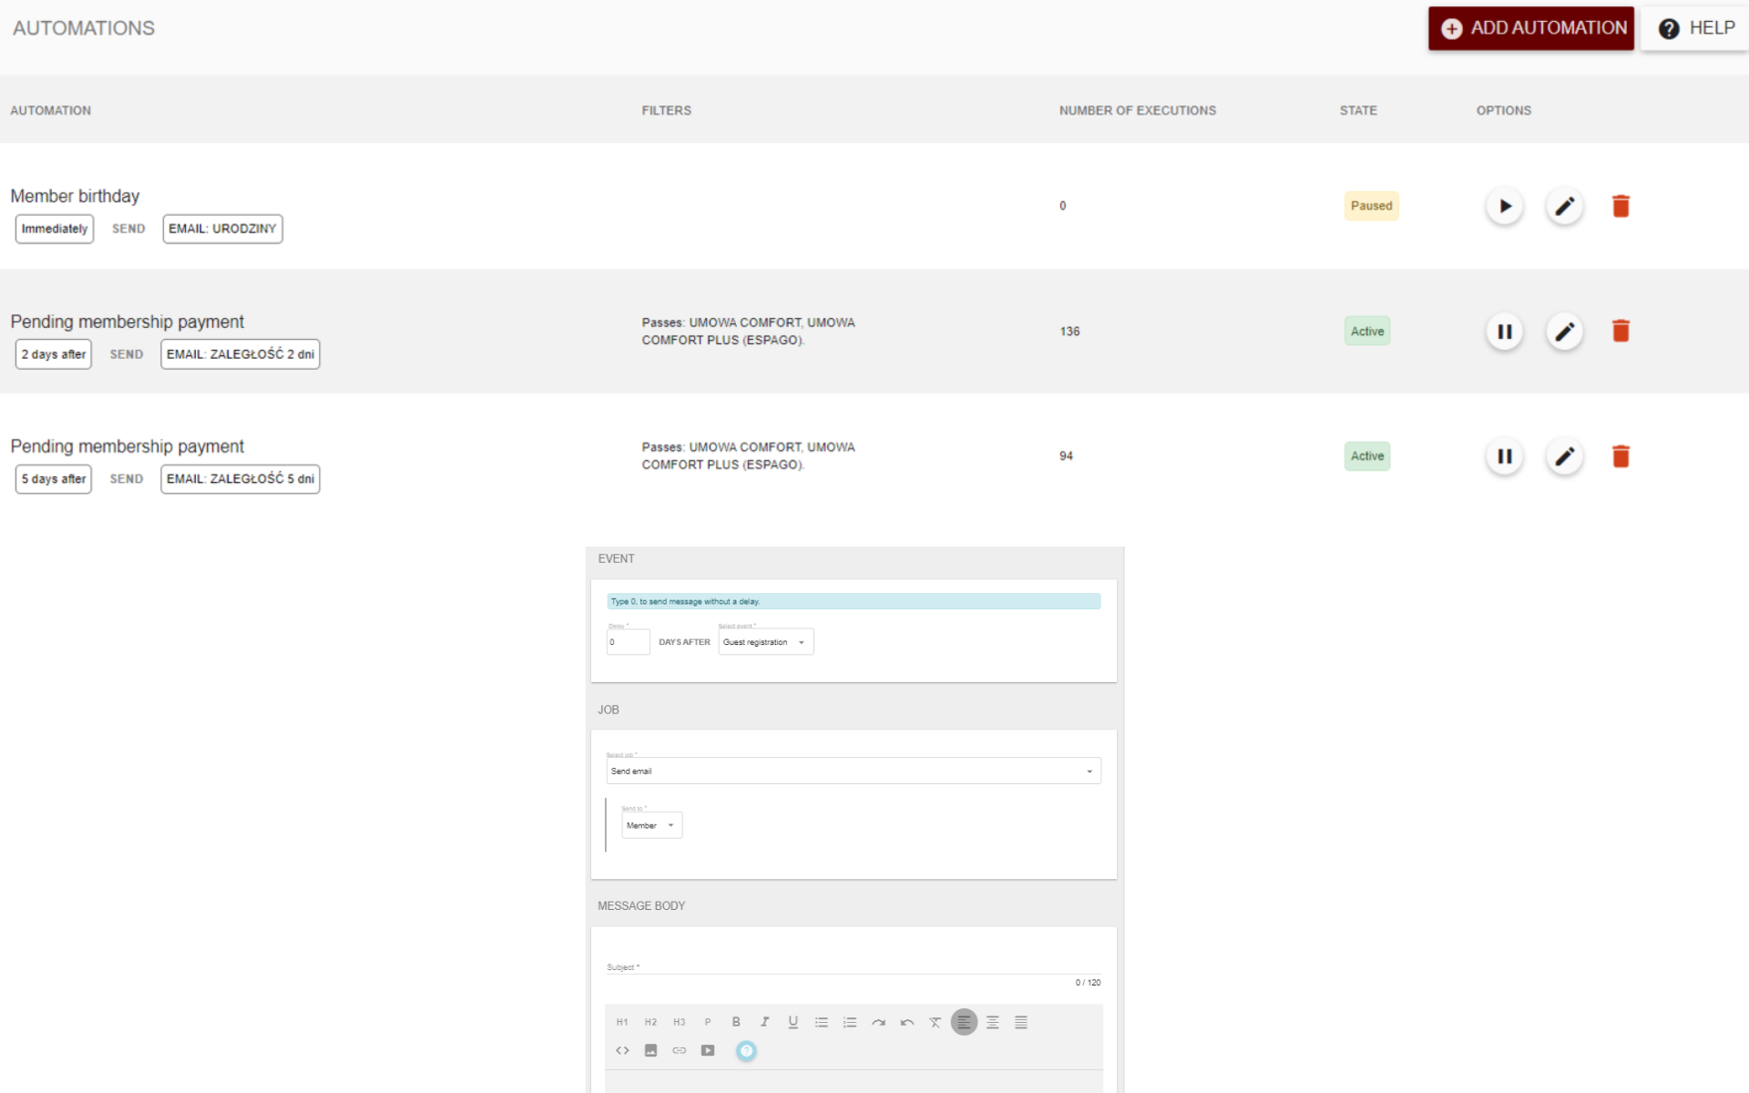The height and width of the screenshot is (1093, 1749).
Task: Expand the Send email job dropdown
Action: (x=854, y=771)
